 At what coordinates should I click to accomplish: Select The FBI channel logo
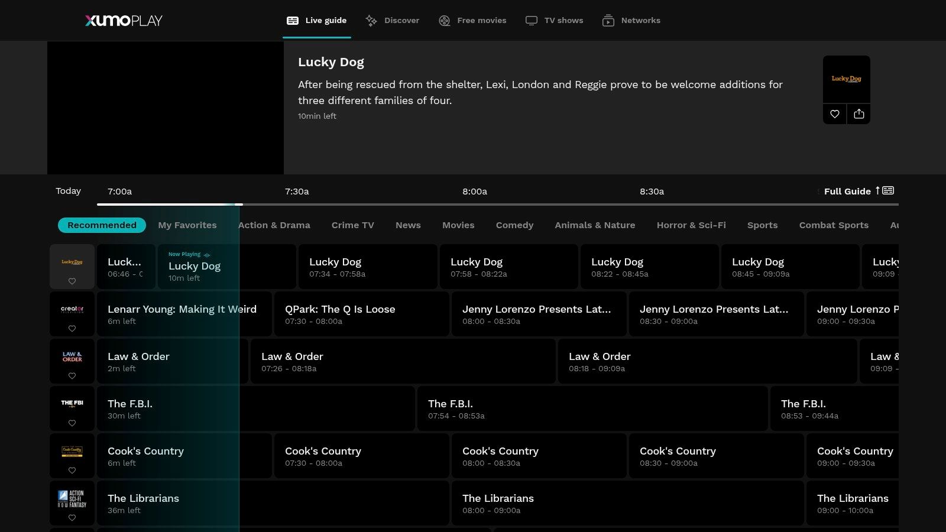pyautogui.click(x=72, y=403)
